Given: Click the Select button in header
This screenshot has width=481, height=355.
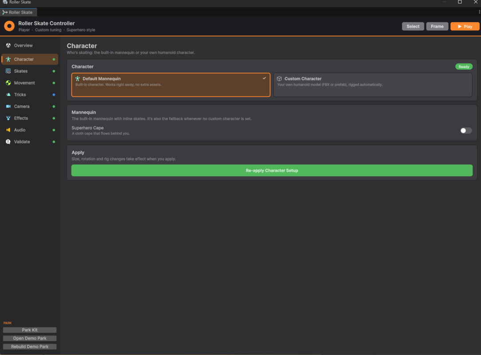Looking at the screenshot, I should 413,26.
